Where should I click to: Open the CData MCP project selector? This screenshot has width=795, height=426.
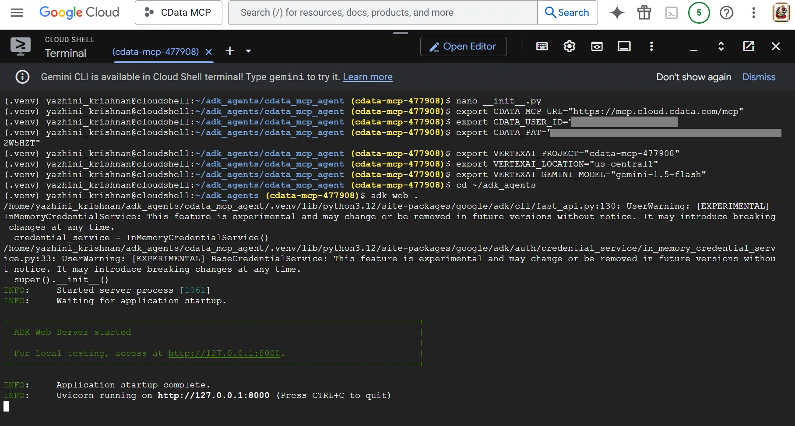pyautogui.click(x=178, y=13)
